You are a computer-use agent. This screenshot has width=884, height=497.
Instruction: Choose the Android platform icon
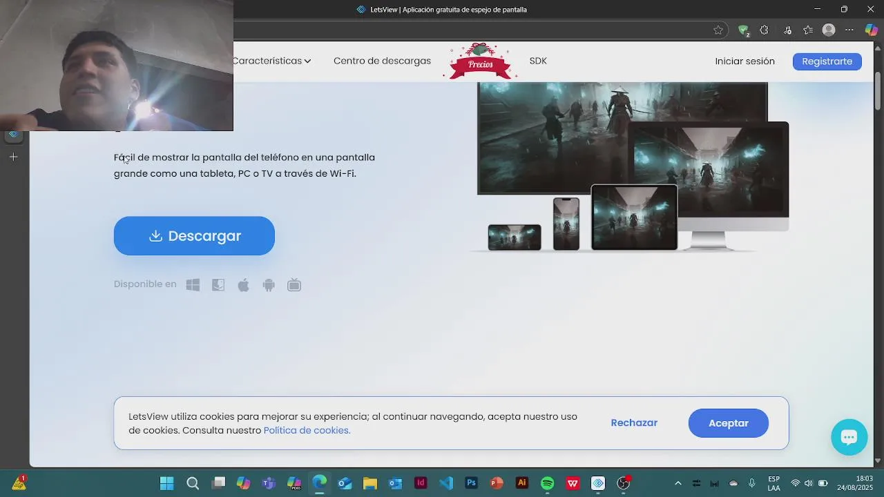269,285
